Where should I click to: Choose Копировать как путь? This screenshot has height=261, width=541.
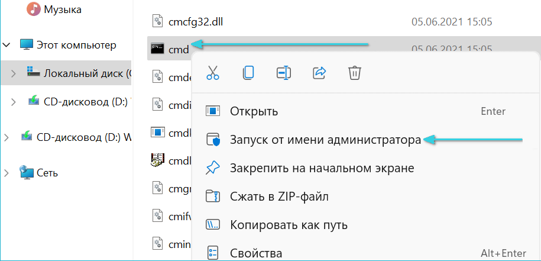289,225
